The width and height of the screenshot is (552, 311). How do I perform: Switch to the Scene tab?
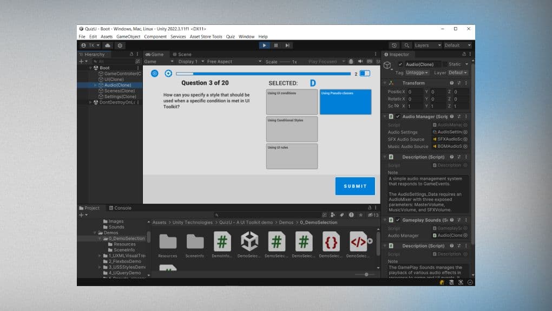point(182,54)
